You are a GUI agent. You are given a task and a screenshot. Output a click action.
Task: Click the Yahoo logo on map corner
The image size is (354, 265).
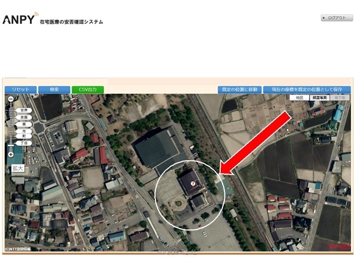click(338, 247)
